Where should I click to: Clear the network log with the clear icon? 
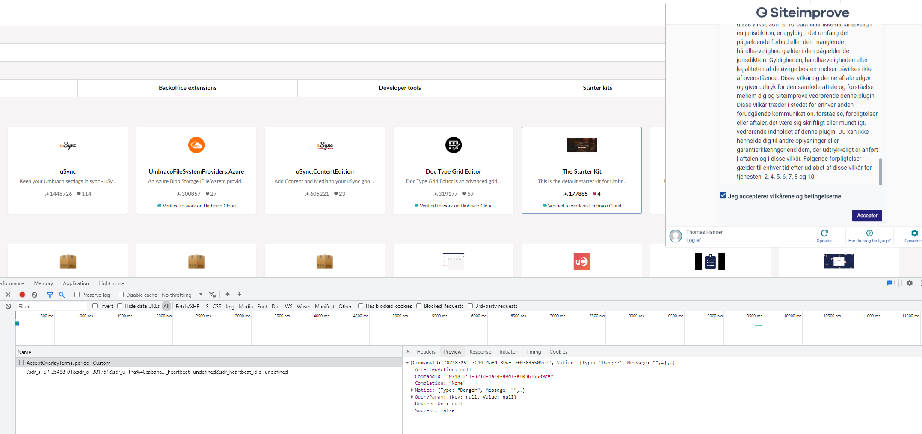pos(35,295)
